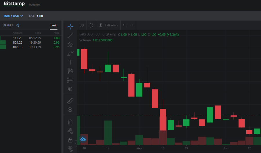Redo the chart action
Screen dimensions: 261x153
pos(132,25)
